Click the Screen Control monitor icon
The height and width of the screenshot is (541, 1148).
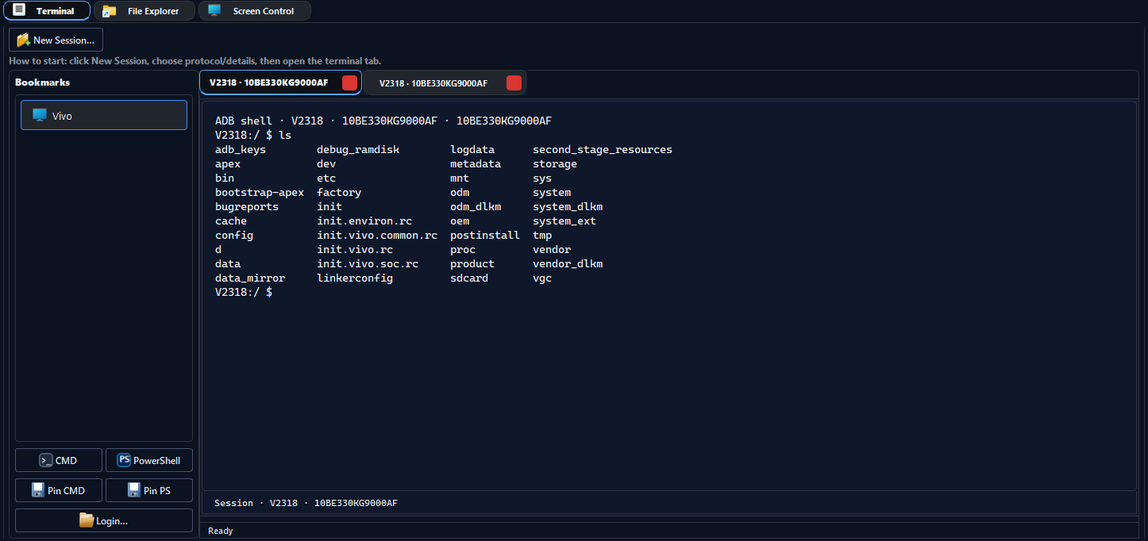213,10
